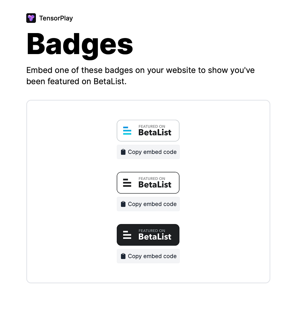
Task: Copy embed code for the dark badge
Action: coord(148,256)
